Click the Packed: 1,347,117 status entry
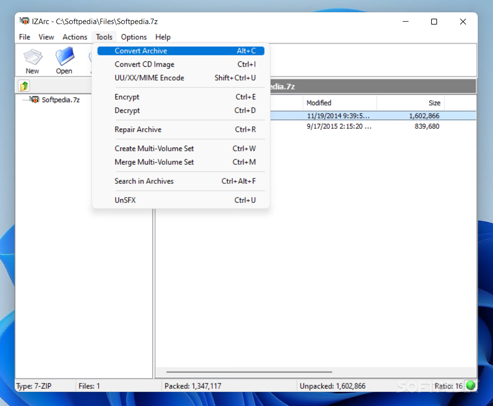 tap(193, 386)
